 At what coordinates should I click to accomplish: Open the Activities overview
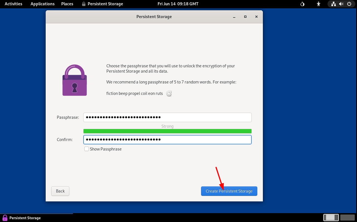[13, 4]
